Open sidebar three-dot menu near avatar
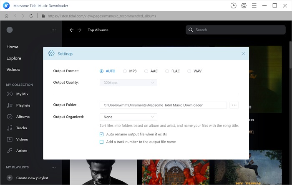This screenshot has height=185, width=292. tap(54, 30)
